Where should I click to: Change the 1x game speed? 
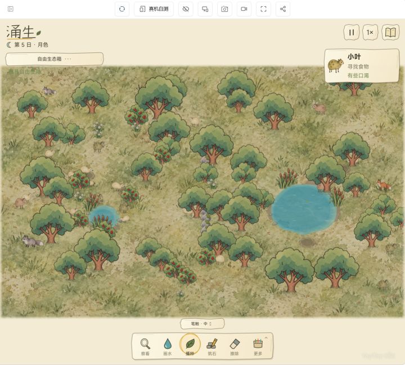[370, 33]
